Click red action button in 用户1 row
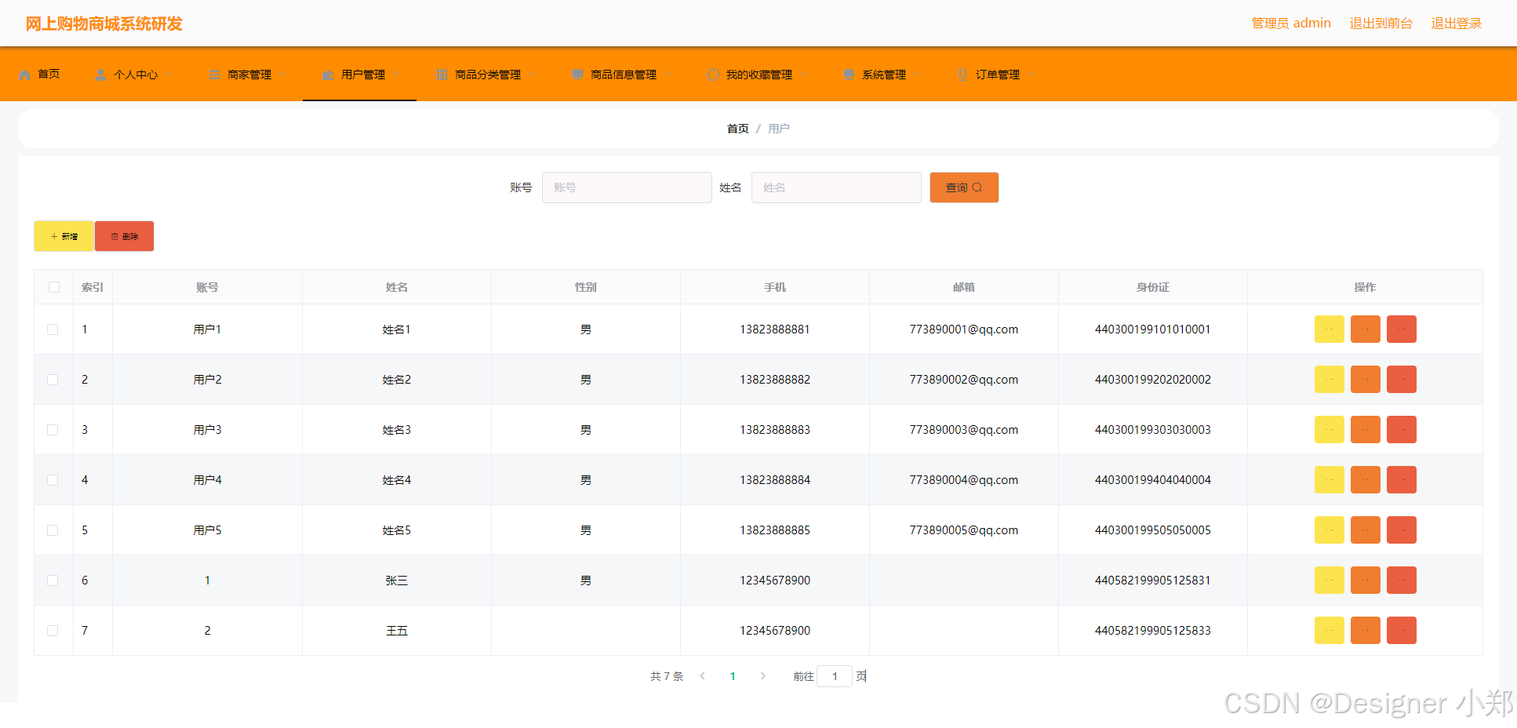 (1401, 329)
